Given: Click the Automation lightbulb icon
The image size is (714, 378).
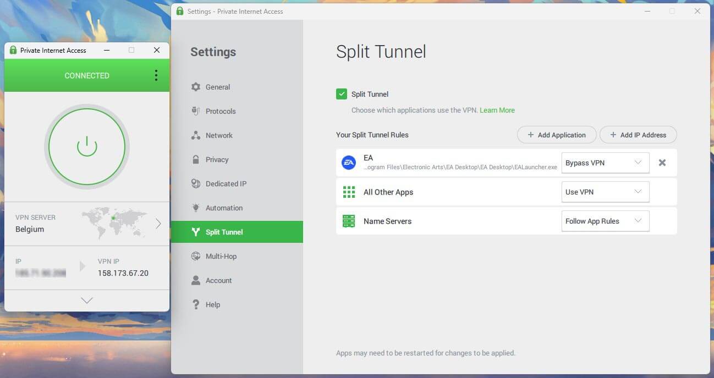Looking at the screenshot, I should tap(195, 208).
